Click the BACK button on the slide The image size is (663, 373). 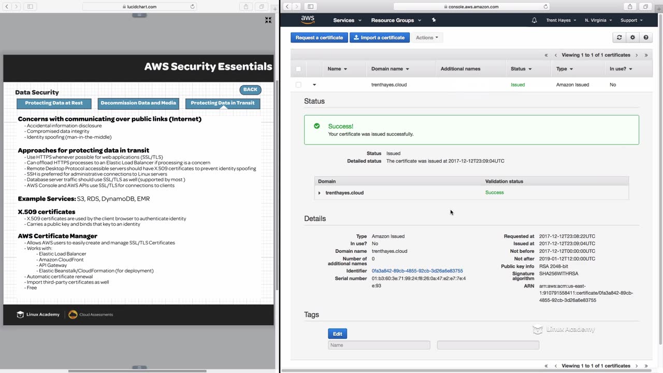coord(250,90)
